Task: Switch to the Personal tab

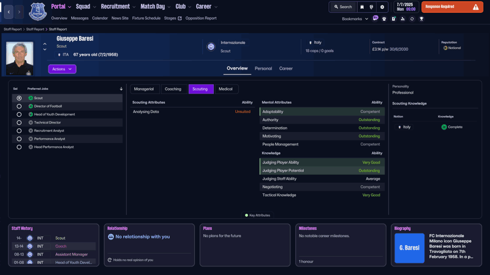Action: pos(263,68)
